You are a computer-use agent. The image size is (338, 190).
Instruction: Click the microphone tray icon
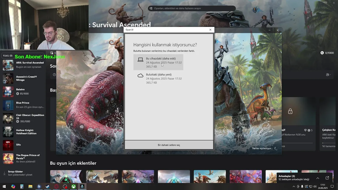(302, 187)
